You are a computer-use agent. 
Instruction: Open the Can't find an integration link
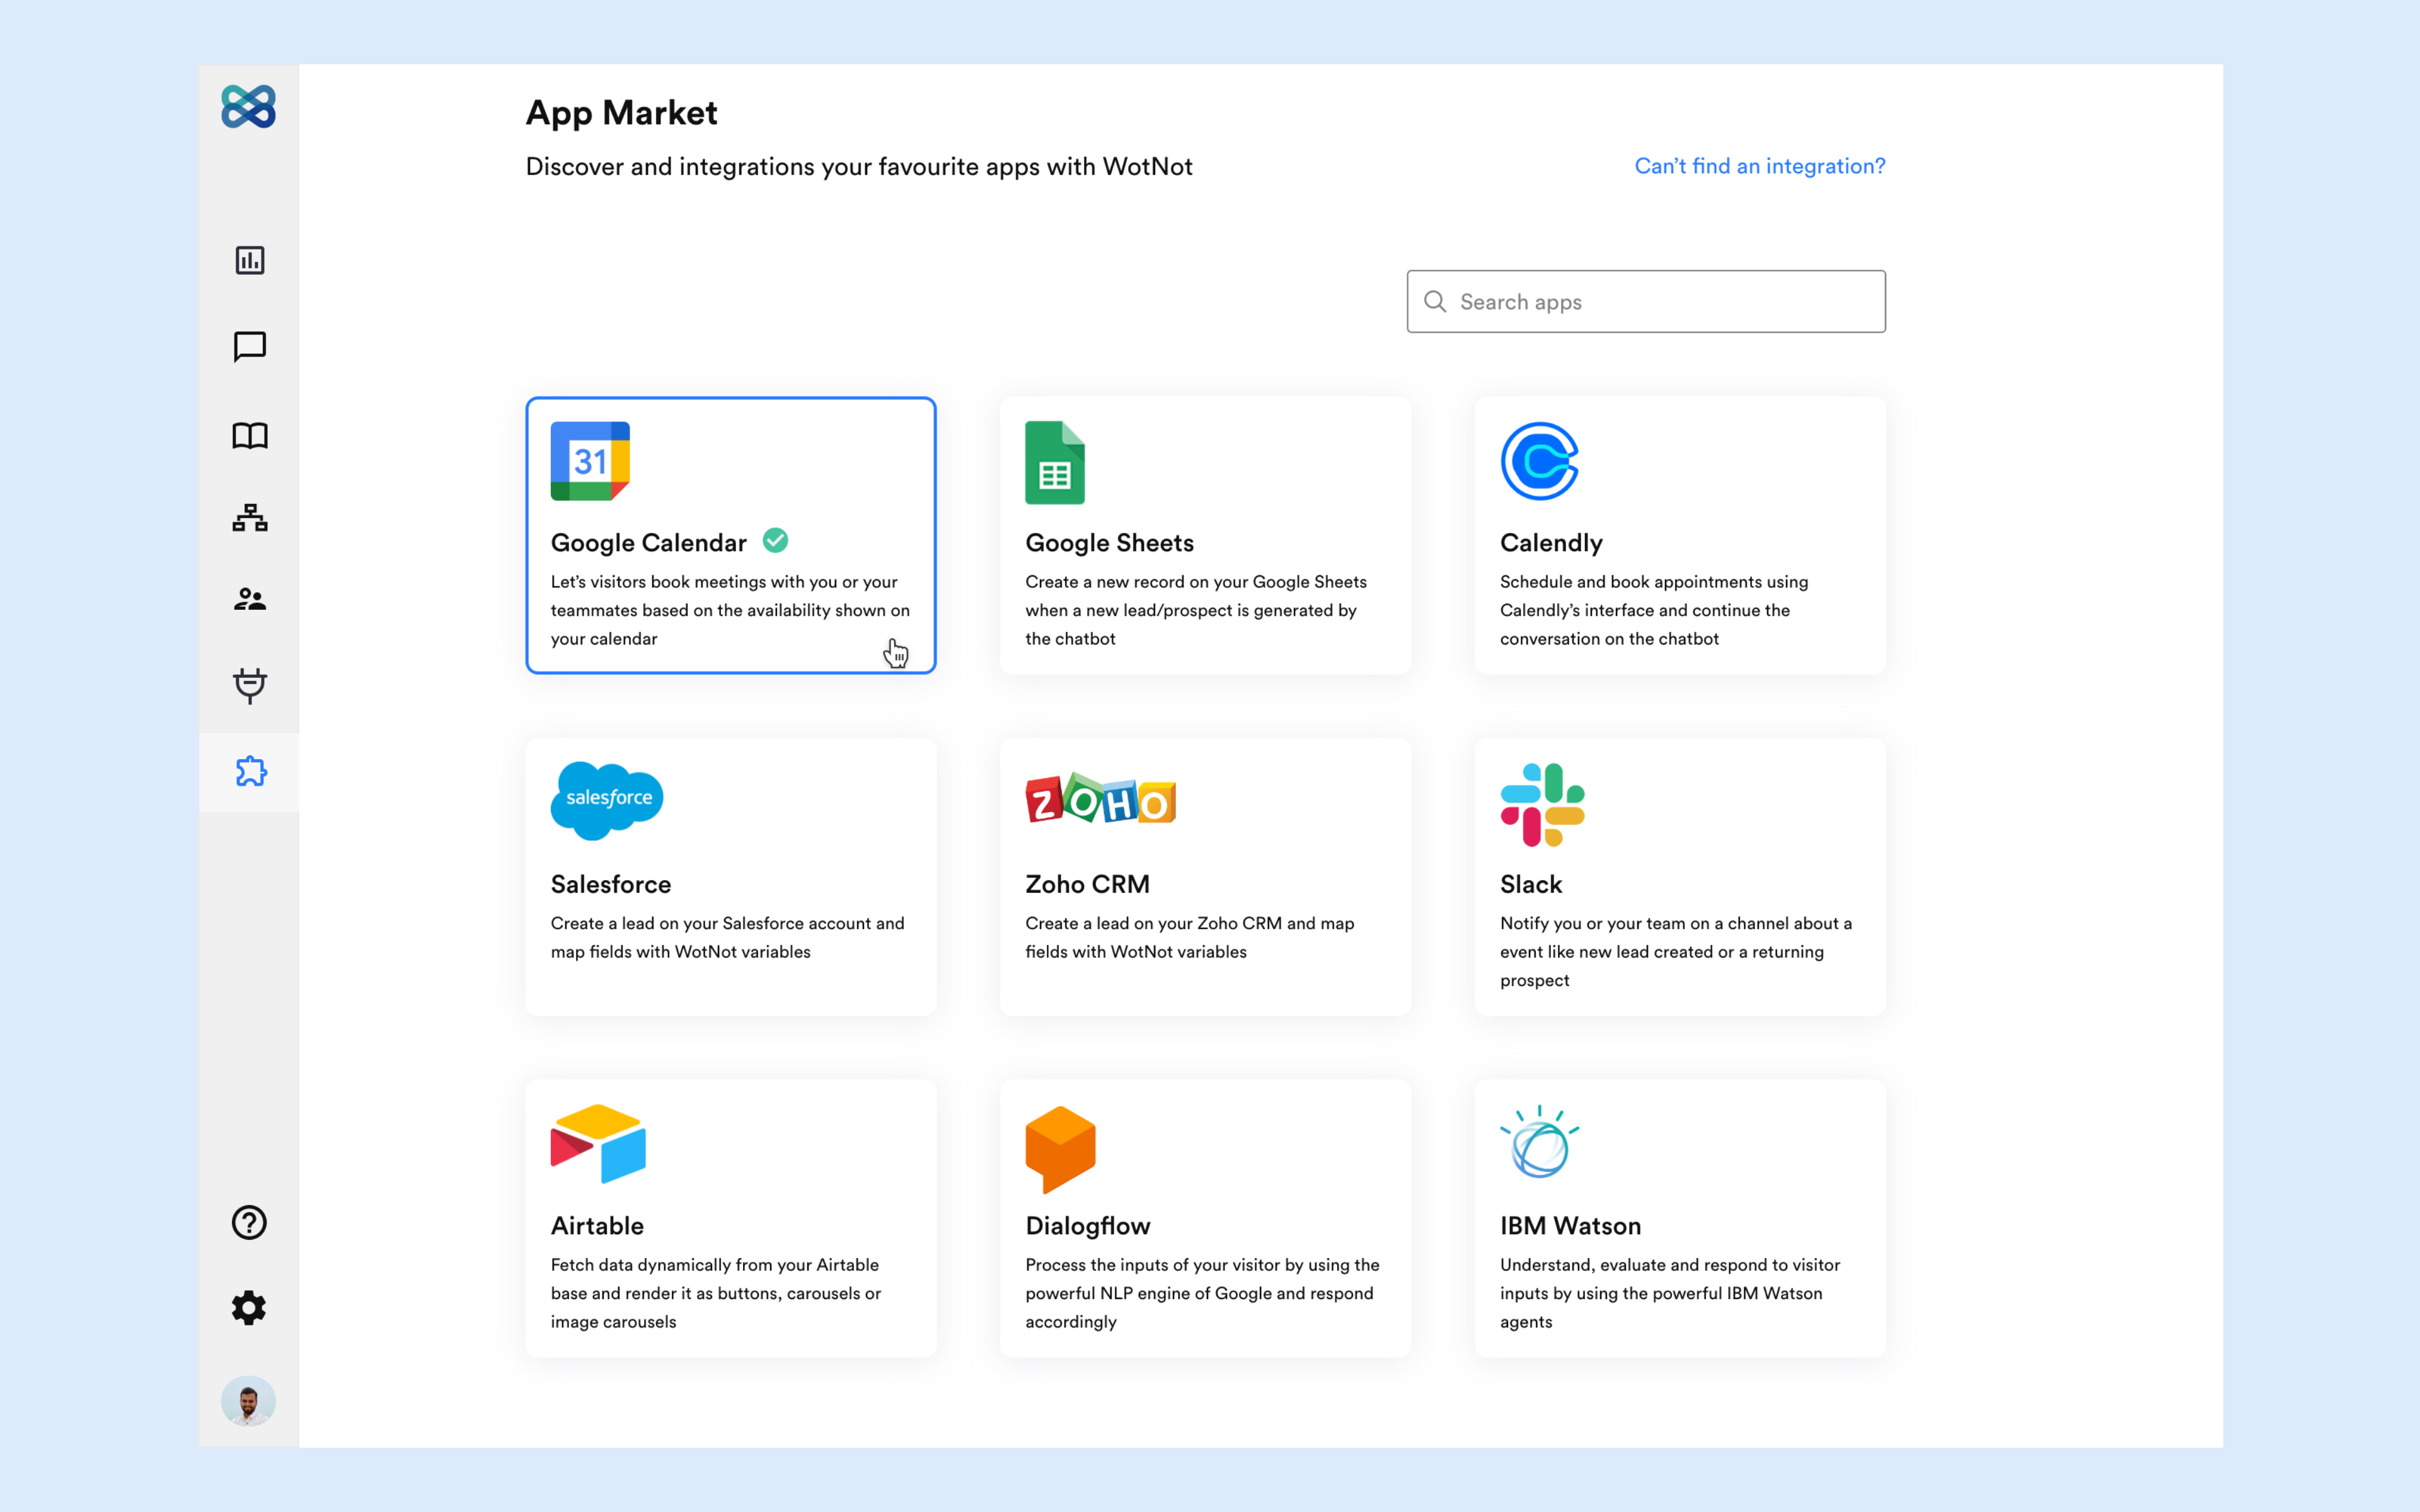[1758, 166]
